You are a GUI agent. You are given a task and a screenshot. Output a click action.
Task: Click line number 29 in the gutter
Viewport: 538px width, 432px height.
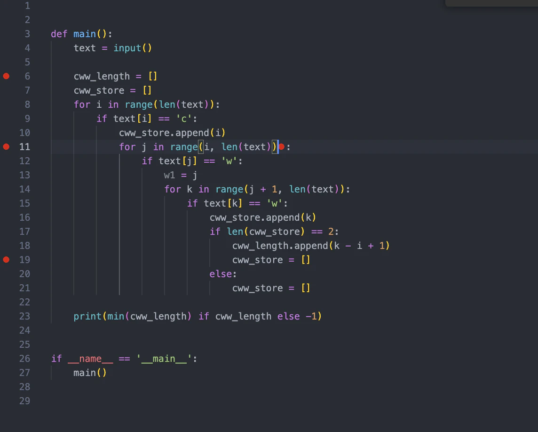pos(25,401)
